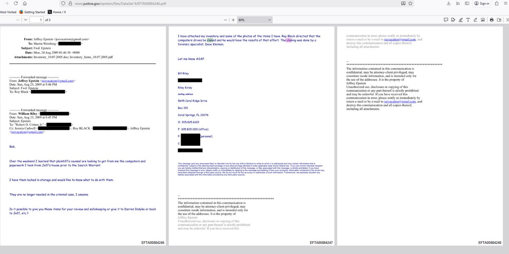Click 'Riley Kiraly' text
The height and width of the screenshot is (254, 509).
(186, 87)
